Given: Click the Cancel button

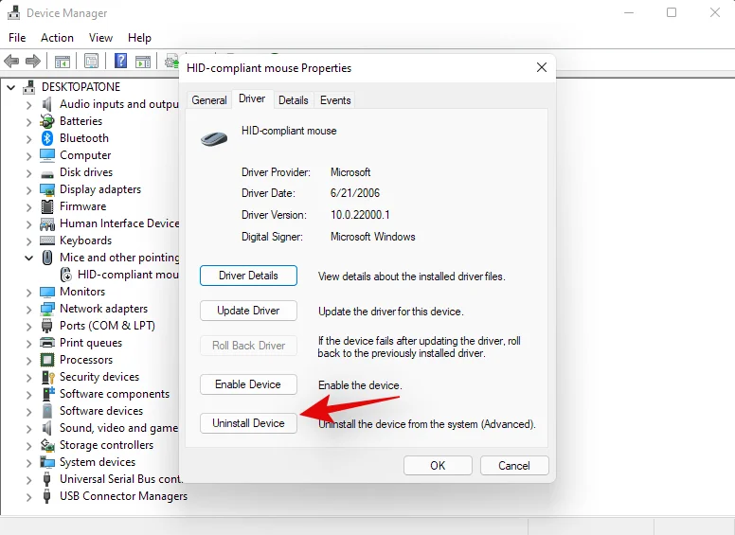Looking at the screenshot, I should [514, 466].
